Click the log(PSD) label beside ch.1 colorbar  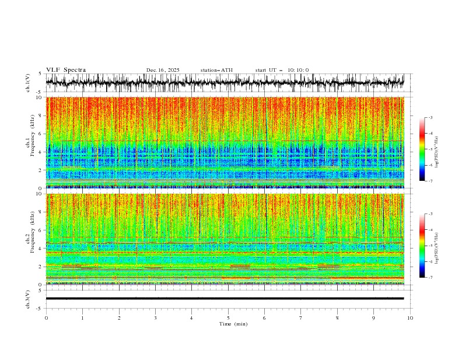tap(437, 152)
